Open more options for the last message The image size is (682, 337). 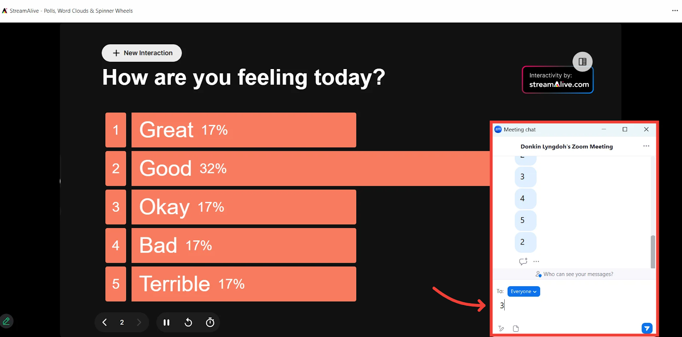point(536,261)
